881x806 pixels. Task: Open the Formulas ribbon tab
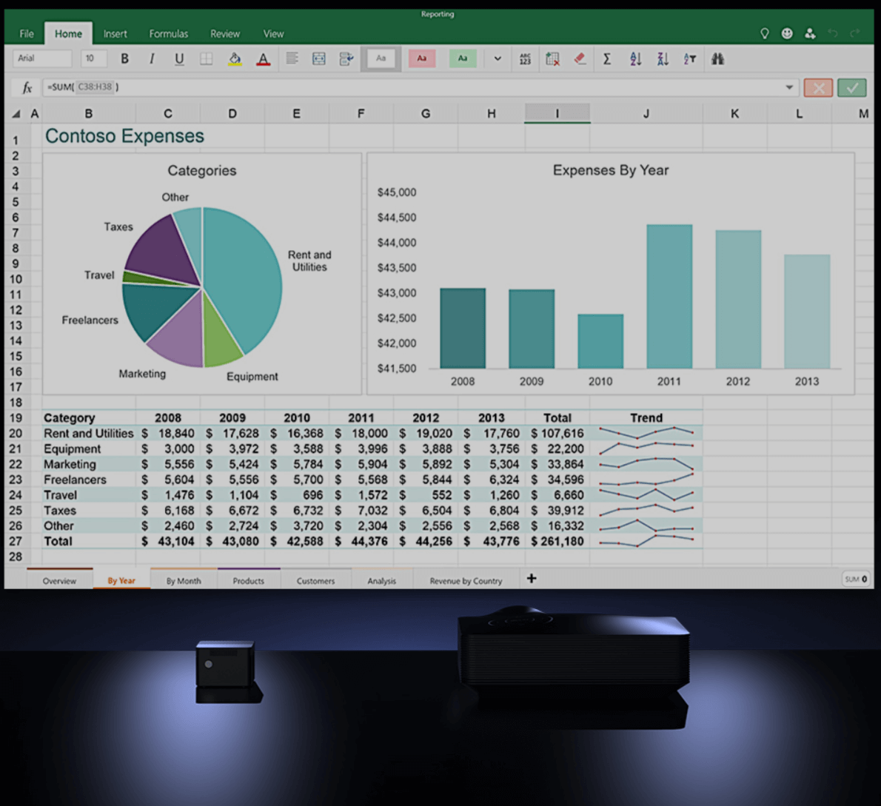tap(169, 34)
